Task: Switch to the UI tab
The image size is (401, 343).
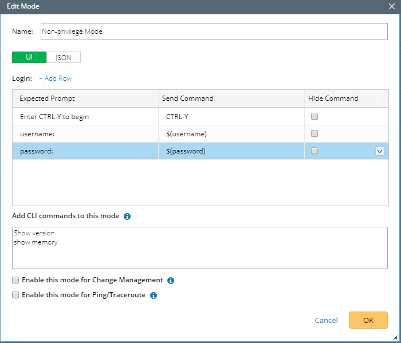Action: (x=29, y=57)
